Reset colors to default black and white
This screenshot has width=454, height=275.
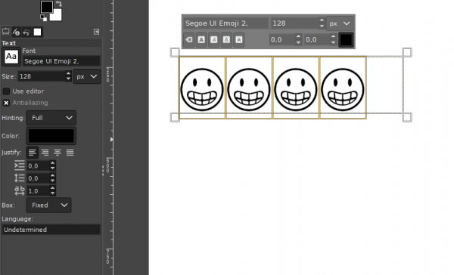point(43,18)
